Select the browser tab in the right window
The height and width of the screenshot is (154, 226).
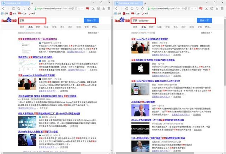pos(129,3)
